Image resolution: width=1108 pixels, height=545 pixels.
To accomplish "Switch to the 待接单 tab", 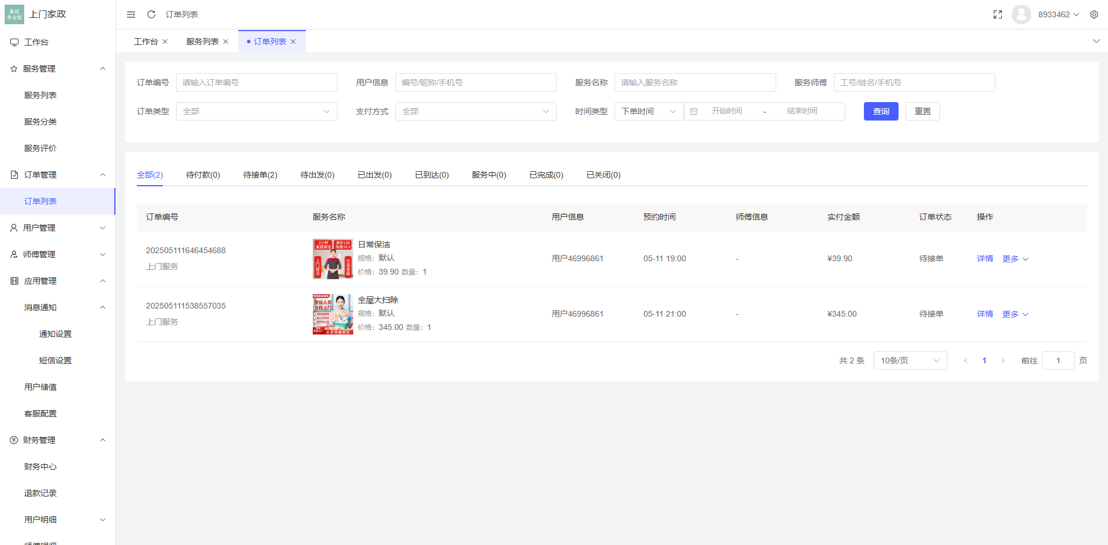I will tap(260, 175).
